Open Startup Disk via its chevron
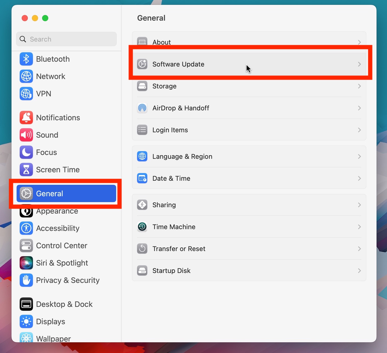The width and height of the screenshot is (387, 353). [359, 271]
